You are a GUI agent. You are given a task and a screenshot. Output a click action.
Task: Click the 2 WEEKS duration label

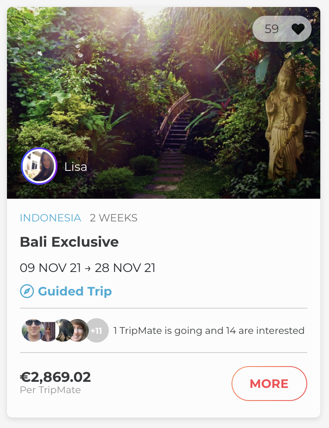click(114, 218)
